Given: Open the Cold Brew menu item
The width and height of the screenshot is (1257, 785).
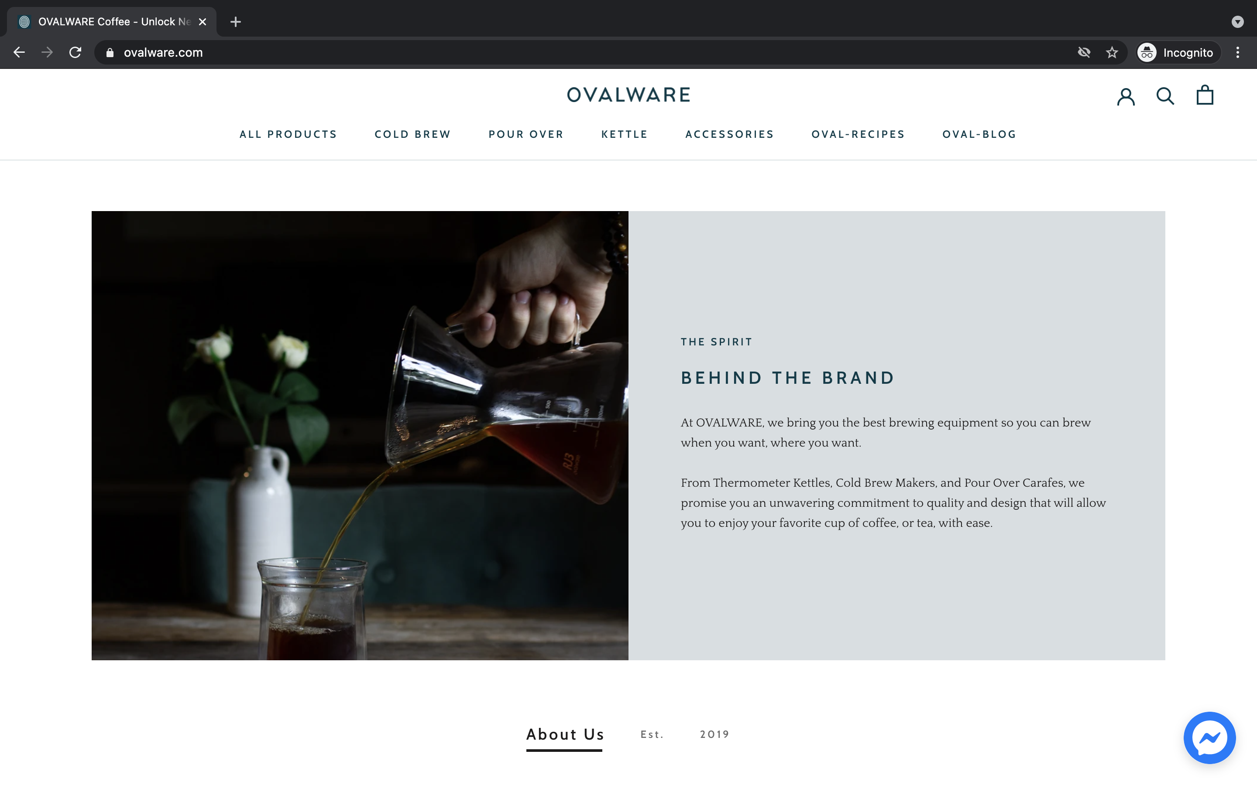Looking at the screenshot, I should tap(412, 134).
